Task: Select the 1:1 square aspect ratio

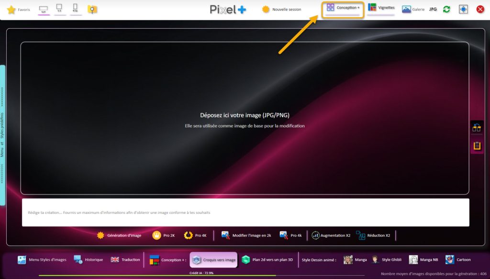Action: (x=60, y=9)
